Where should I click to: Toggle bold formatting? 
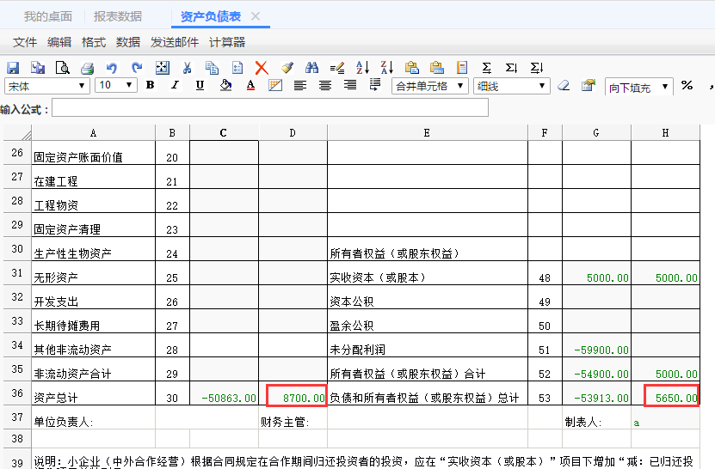pos(150,85)
